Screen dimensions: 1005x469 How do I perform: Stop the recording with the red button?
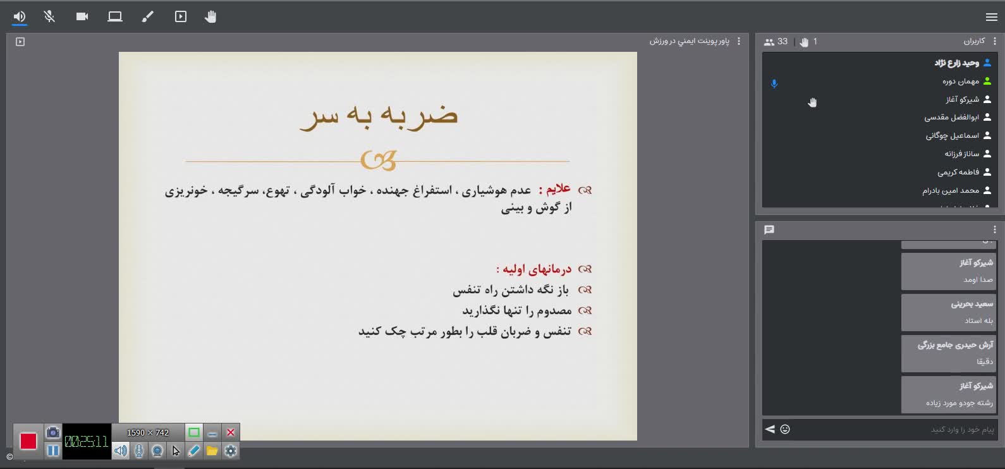(x=28, y=441)
